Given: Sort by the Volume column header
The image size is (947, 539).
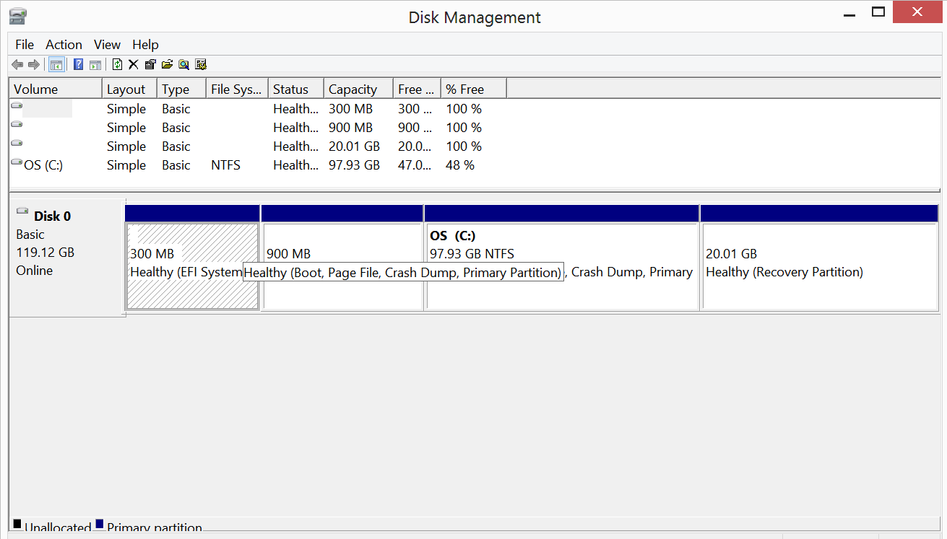Looking at the screenshot, I should pos(56,89).
